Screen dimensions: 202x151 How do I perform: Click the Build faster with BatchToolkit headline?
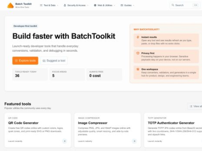(x=64, y=36)
